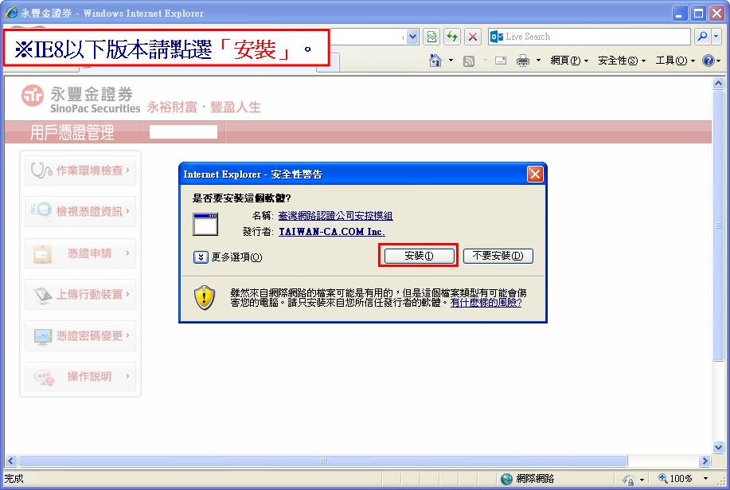The image size is (730, 490).
Task: Click the software window icon in dialog
Action: coord(205,224)
